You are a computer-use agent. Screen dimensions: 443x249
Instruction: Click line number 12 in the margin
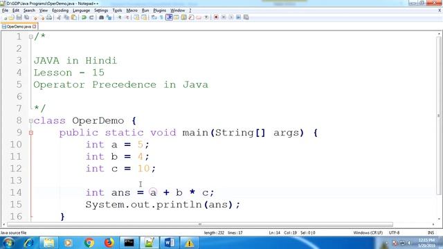[x=16, y=169]
